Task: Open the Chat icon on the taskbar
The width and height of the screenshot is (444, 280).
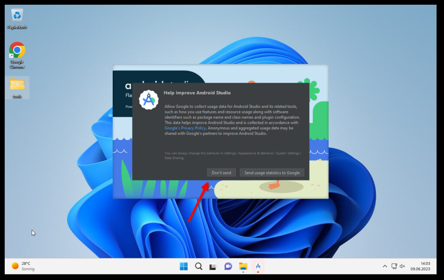Action: pos(228,266)
